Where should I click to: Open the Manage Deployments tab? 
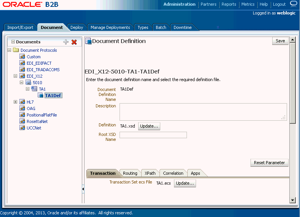(110, 27)
